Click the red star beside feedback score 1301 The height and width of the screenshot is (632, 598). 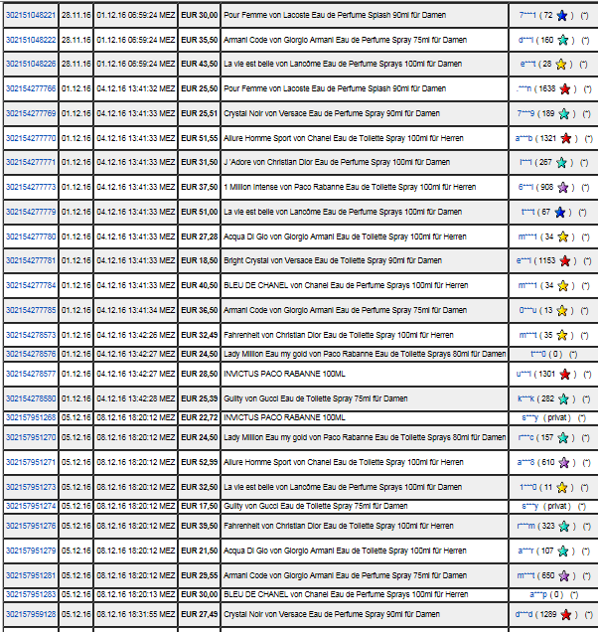[565, 375]
